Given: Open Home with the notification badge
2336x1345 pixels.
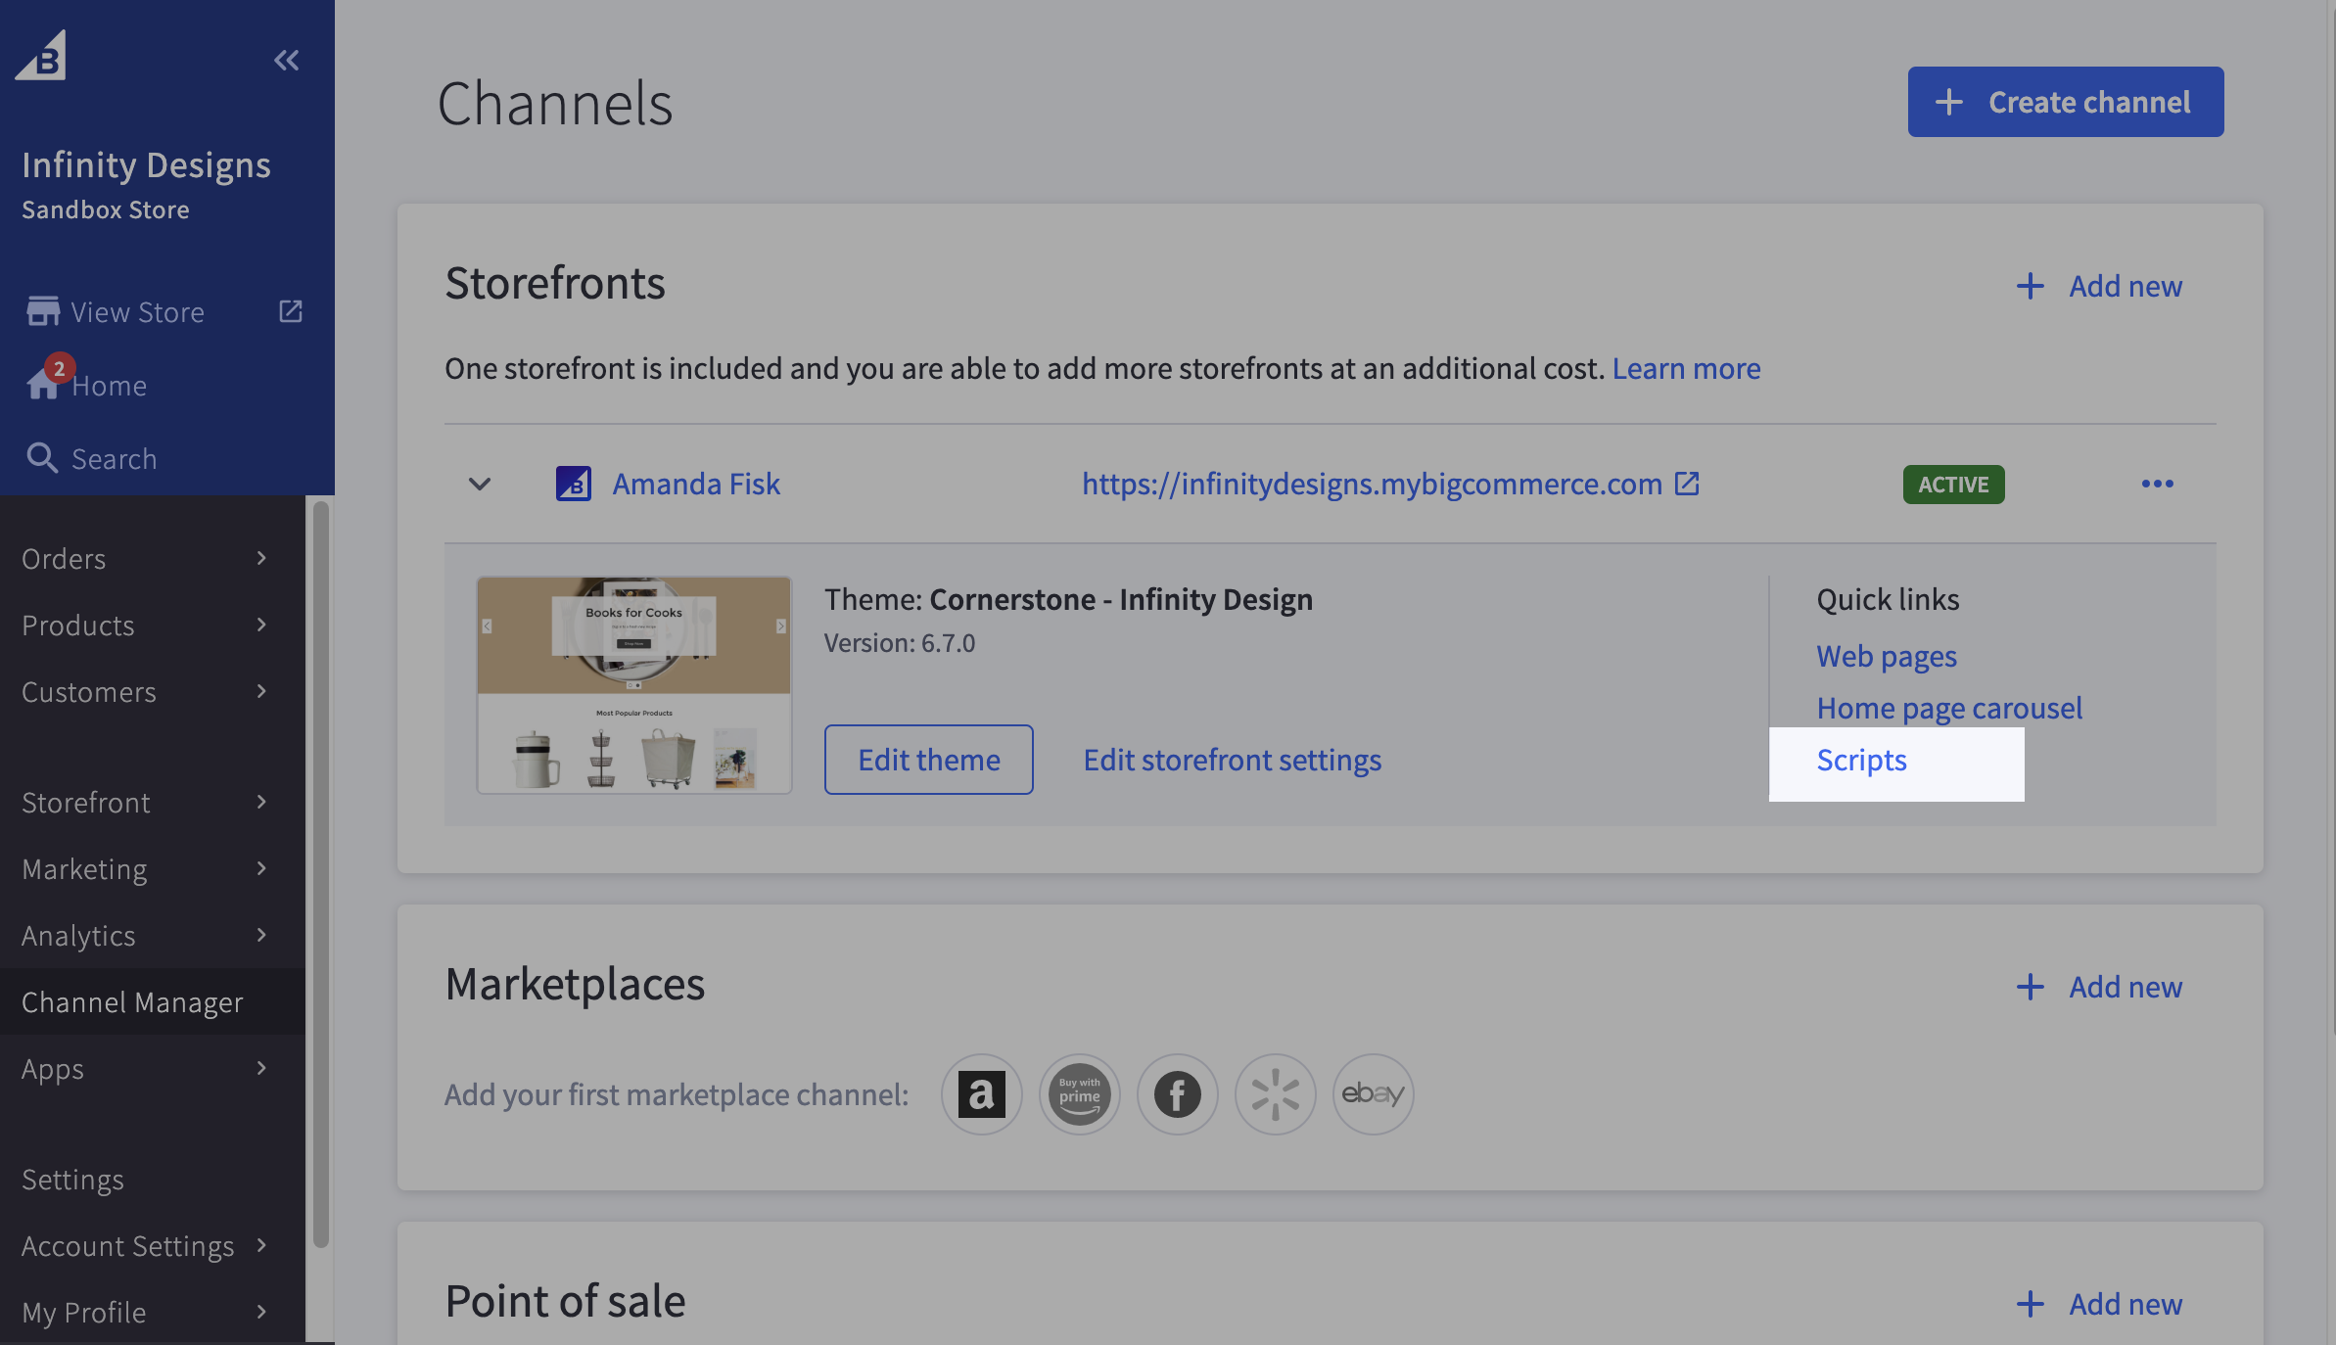Looking at the screenshot, I should point(108,385).
